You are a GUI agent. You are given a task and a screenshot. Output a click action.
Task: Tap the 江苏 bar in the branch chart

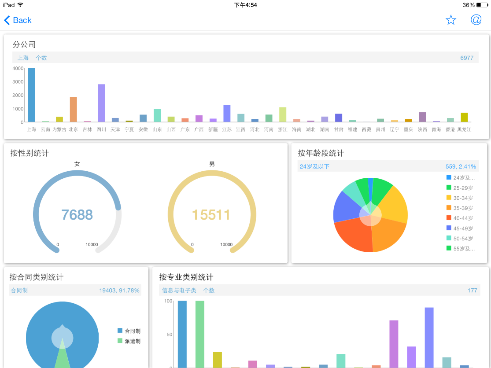227,113
